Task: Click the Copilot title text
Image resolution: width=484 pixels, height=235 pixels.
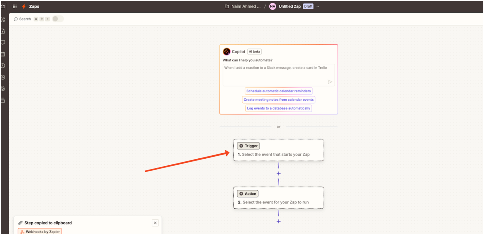Action: [x=238, y=51]
